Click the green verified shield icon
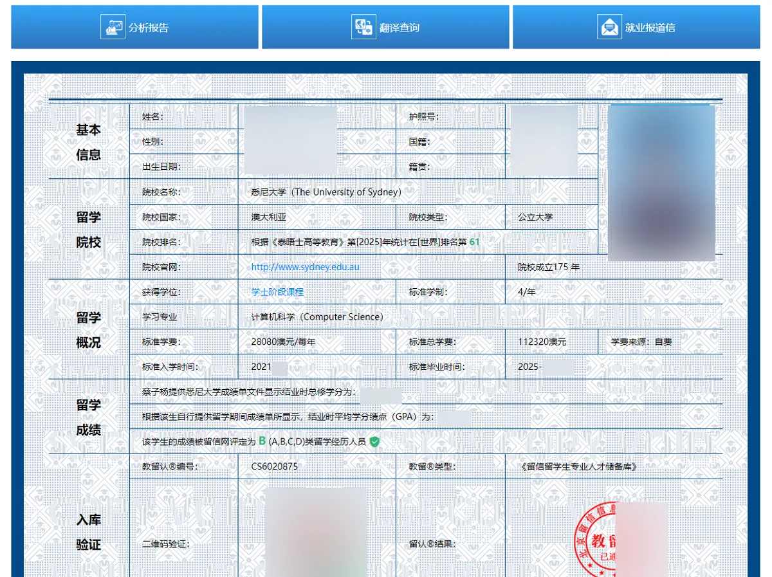Screen dimensions: 772x577 (374, 442)
